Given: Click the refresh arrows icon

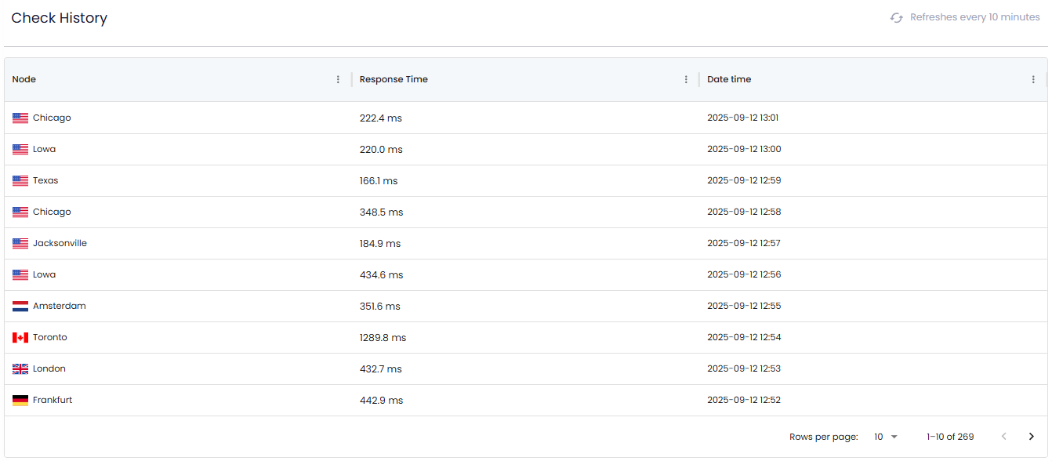Looking at the screenshot, I should click(897, 17).
